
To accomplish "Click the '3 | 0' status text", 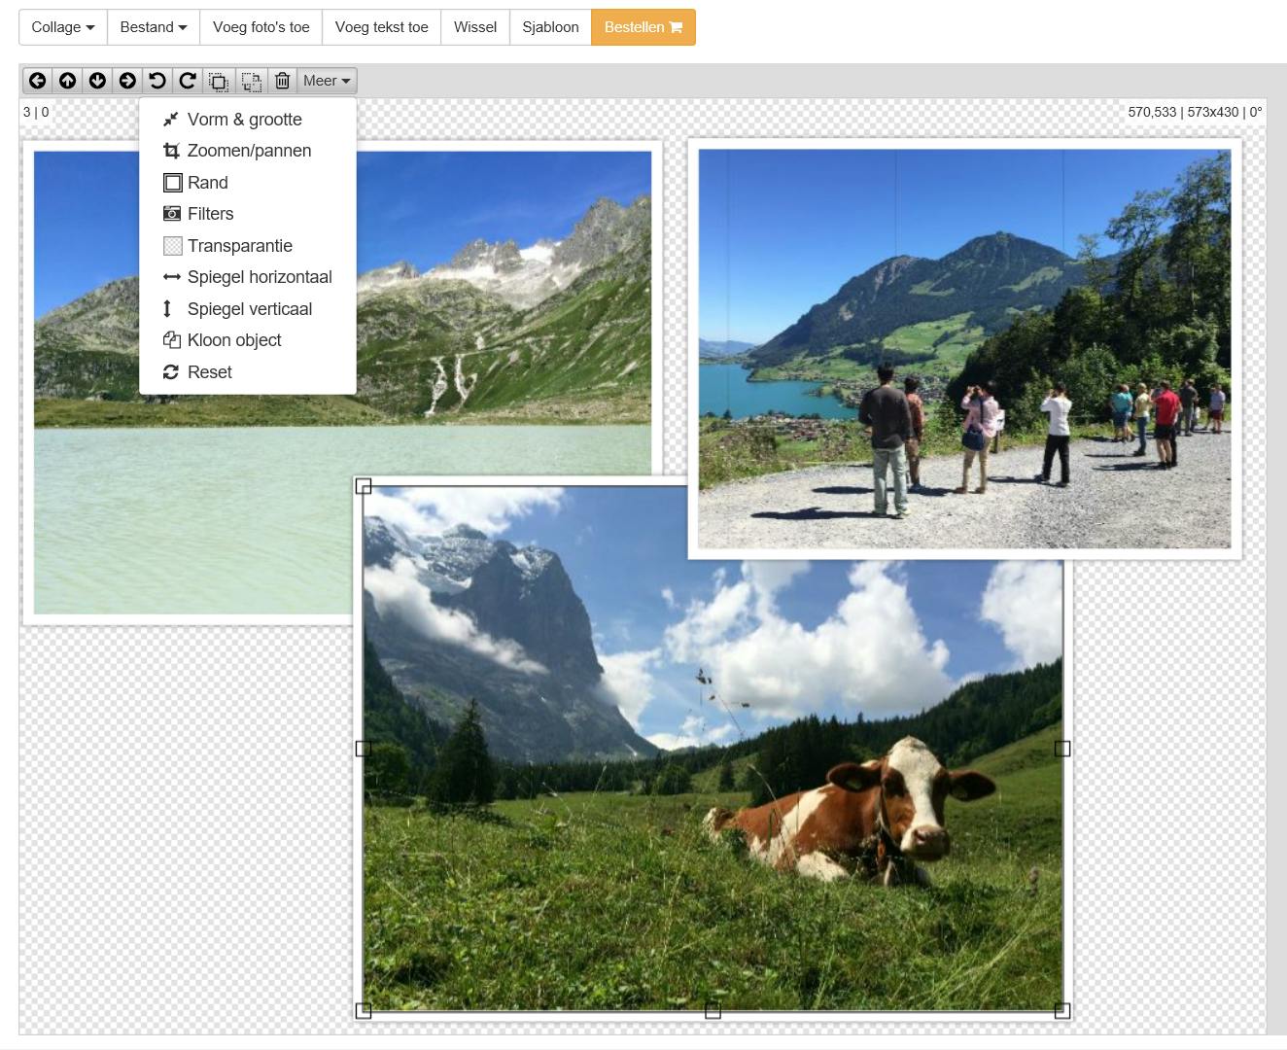I will [x=36, y=112].
